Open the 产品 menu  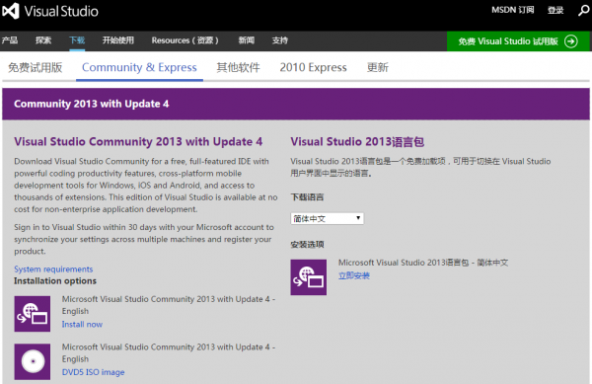click(10, 40)
